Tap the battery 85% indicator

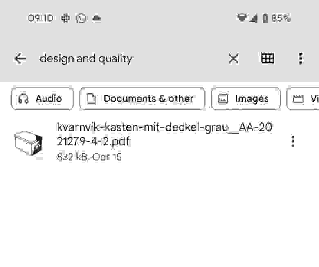276,18
